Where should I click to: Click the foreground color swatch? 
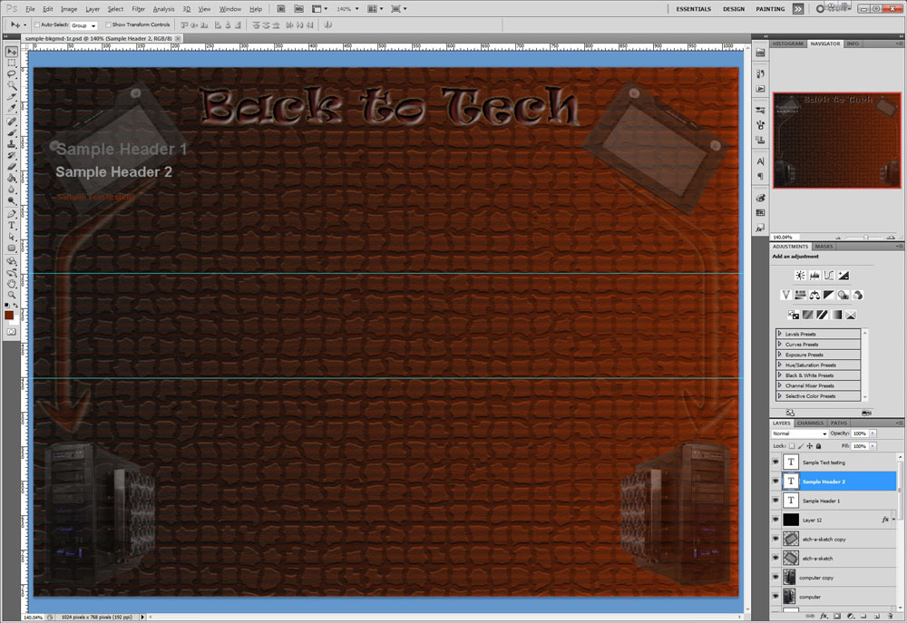(9, 314)
